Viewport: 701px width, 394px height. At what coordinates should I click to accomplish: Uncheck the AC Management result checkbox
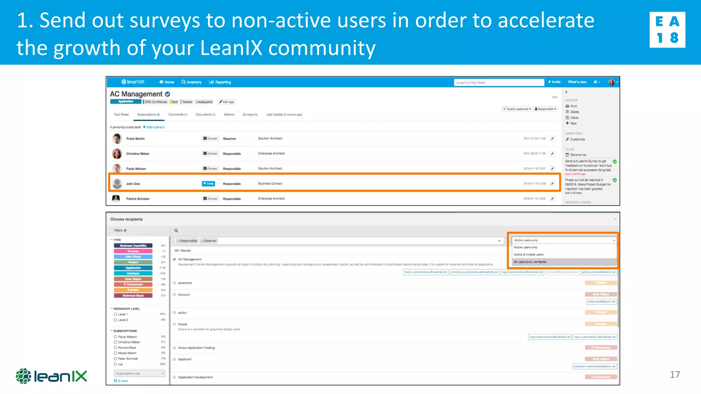(x=175, y=259)
